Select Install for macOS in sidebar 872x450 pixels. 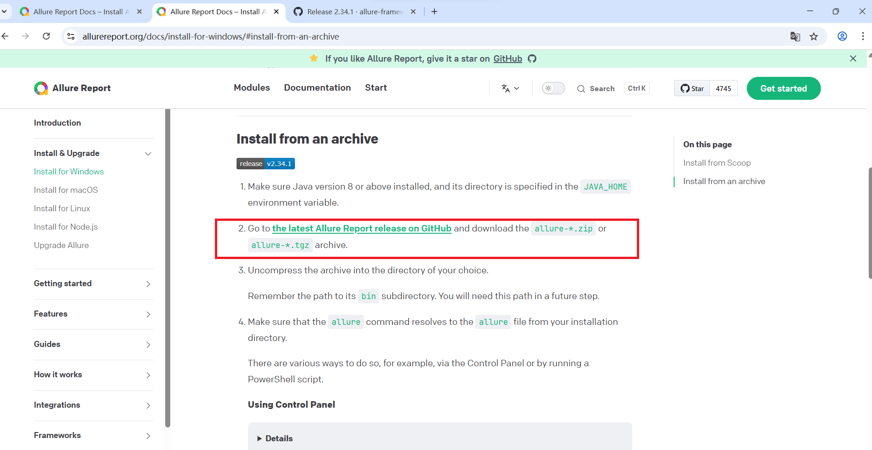(66, 190)
